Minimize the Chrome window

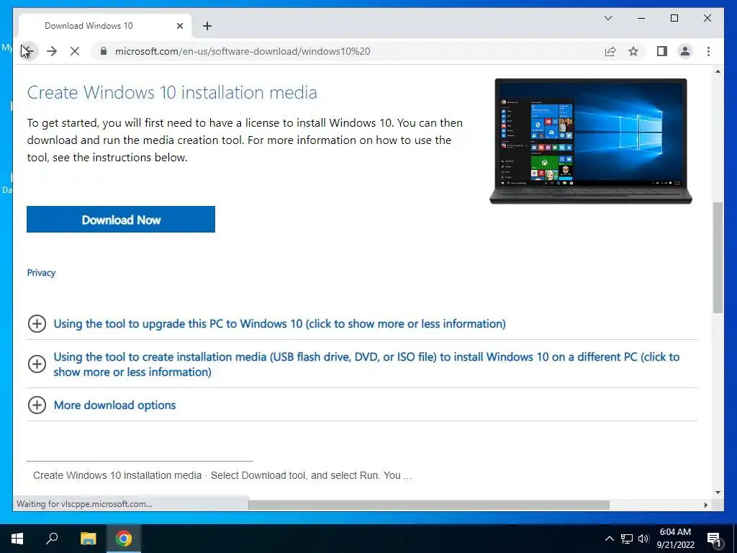click(x=641, y=18)
